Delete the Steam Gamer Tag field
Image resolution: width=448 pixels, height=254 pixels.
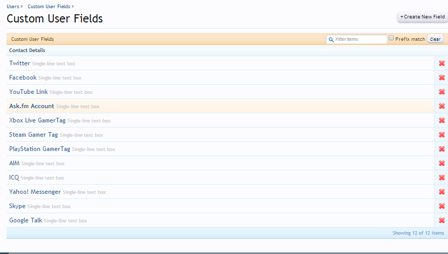tap(442, 135)
